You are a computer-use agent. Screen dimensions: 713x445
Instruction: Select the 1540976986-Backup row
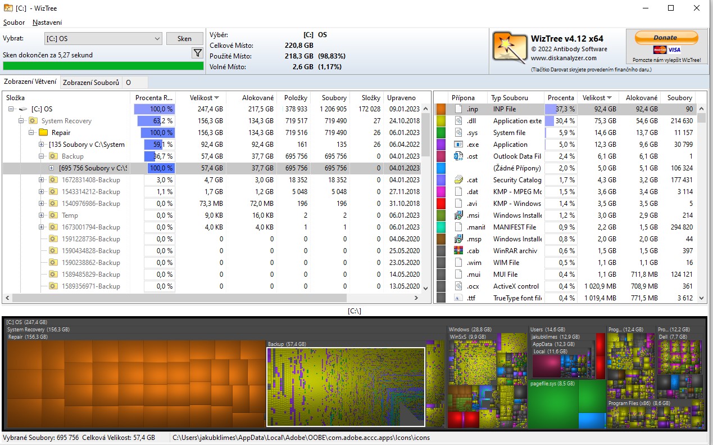[211, 204]
